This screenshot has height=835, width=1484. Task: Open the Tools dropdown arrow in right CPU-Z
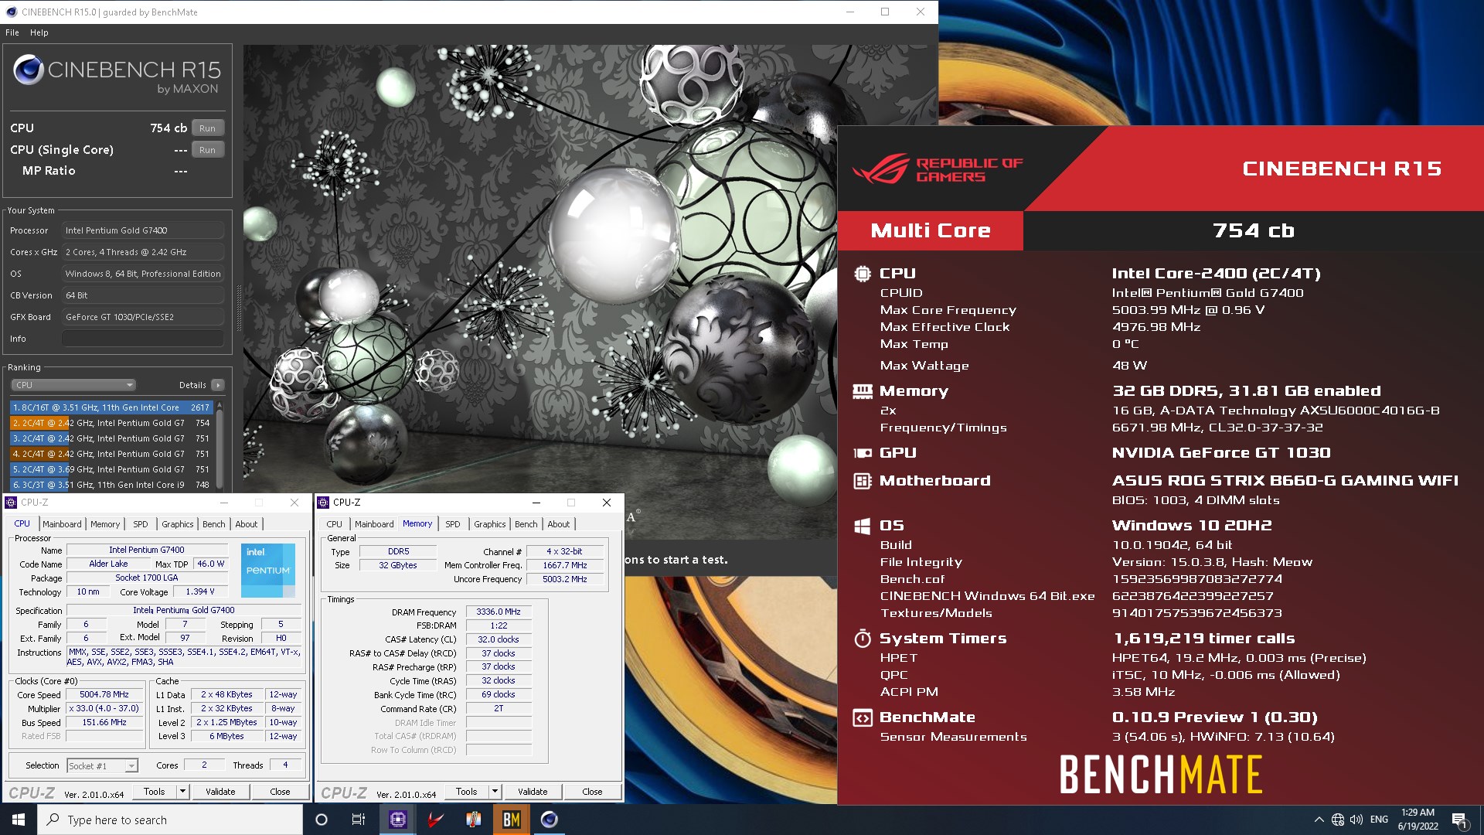pyautogui.click(x=495, y=792)
